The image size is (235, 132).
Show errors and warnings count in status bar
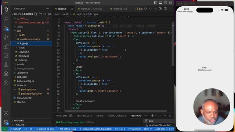click(x=120, y=129)
